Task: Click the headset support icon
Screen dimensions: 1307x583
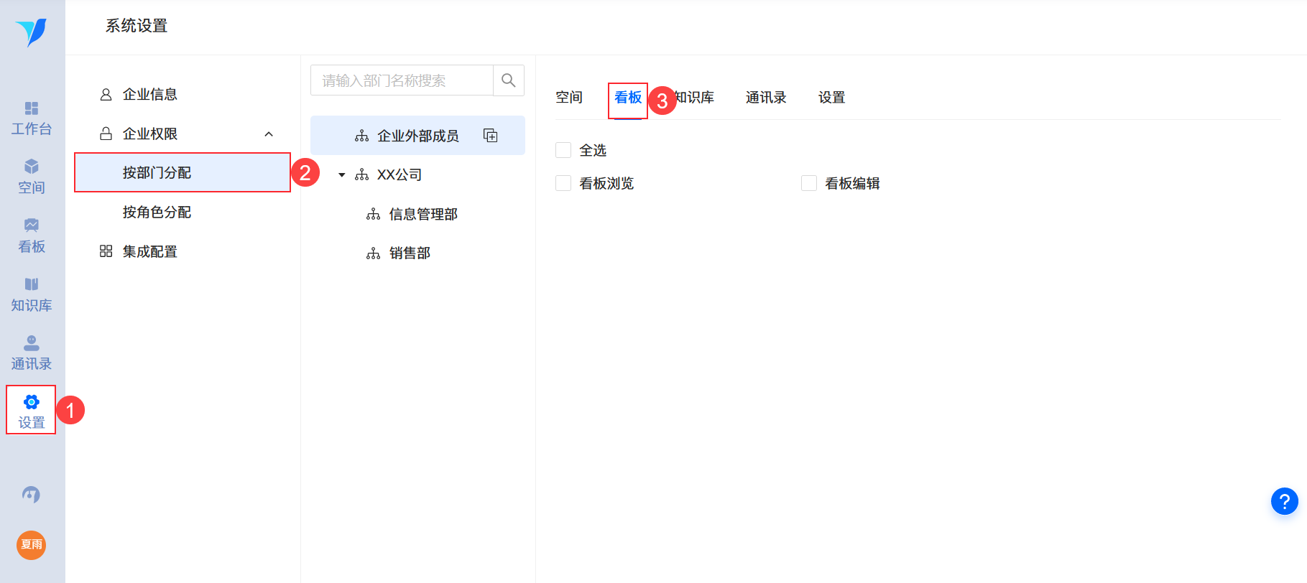Action: click(x=31, y=495)
